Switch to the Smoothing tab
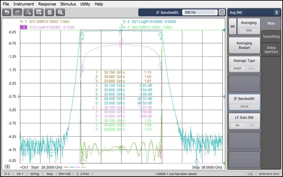 (x=271, y=37)
